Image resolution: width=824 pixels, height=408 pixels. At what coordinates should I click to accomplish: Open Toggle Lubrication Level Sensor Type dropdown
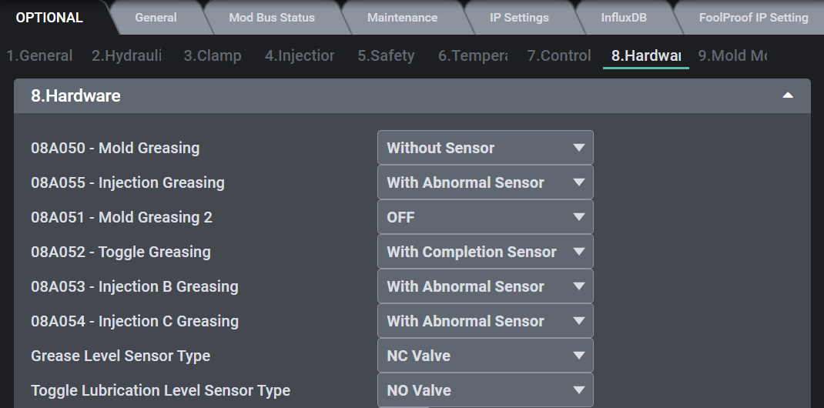click(x=485, y=390)
